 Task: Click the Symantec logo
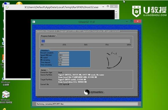[x=94, y=92]
